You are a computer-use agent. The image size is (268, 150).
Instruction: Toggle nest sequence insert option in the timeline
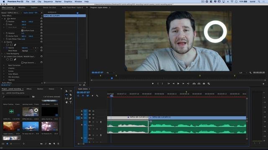78,96
